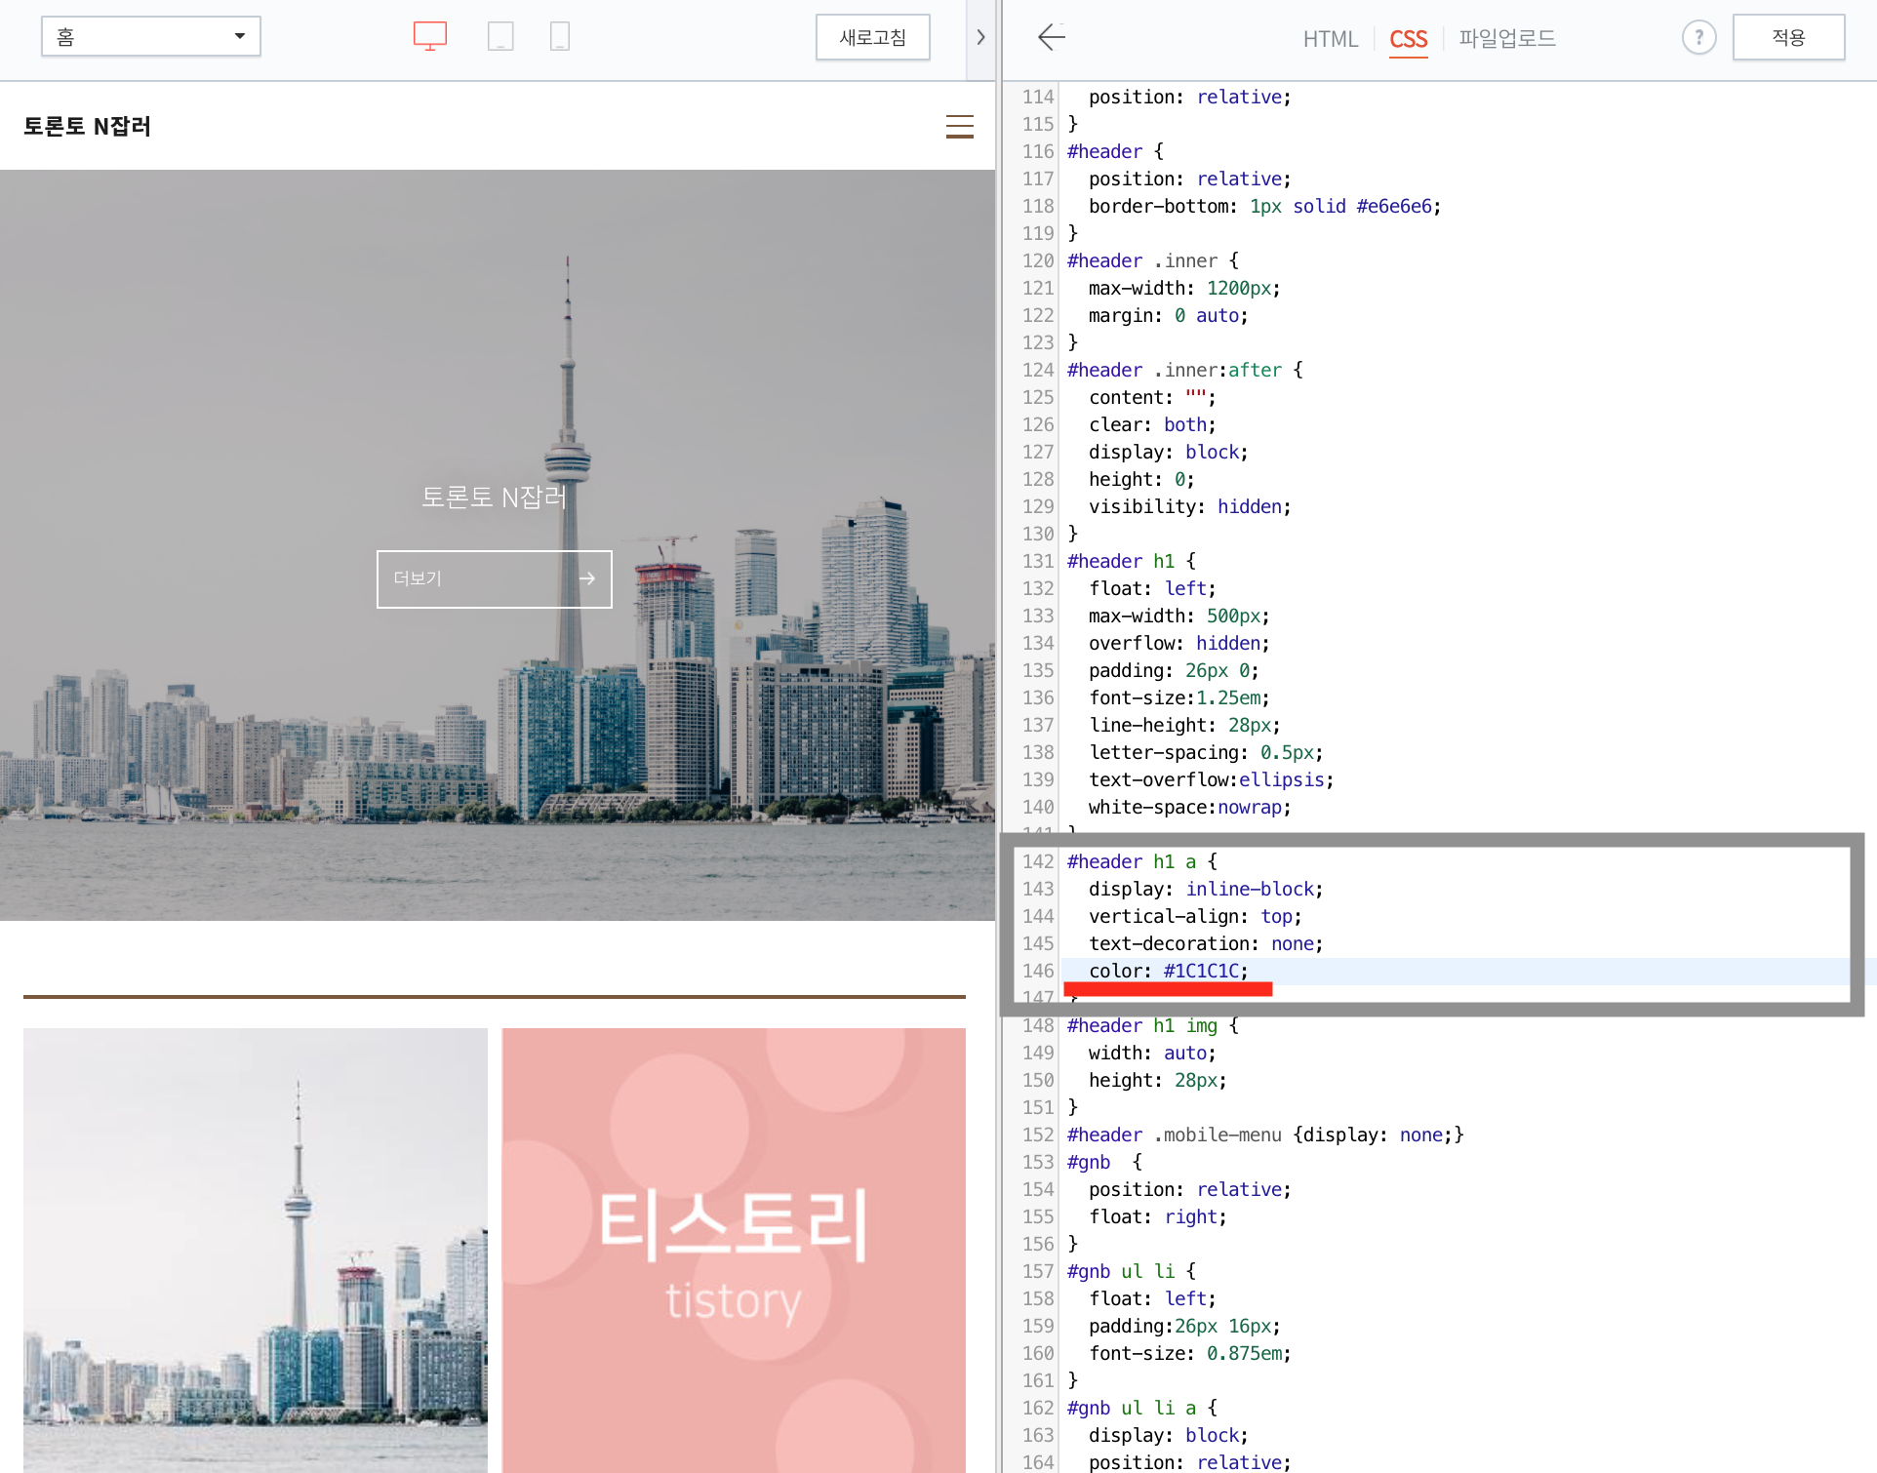Viewport: 1877px width, 1473px height.
Task: Click the 더보기 button on cover image
Action: pos(494,578)
